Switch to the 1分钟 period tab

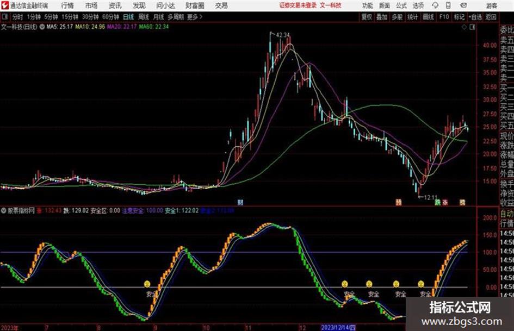[x=34, y=17]
